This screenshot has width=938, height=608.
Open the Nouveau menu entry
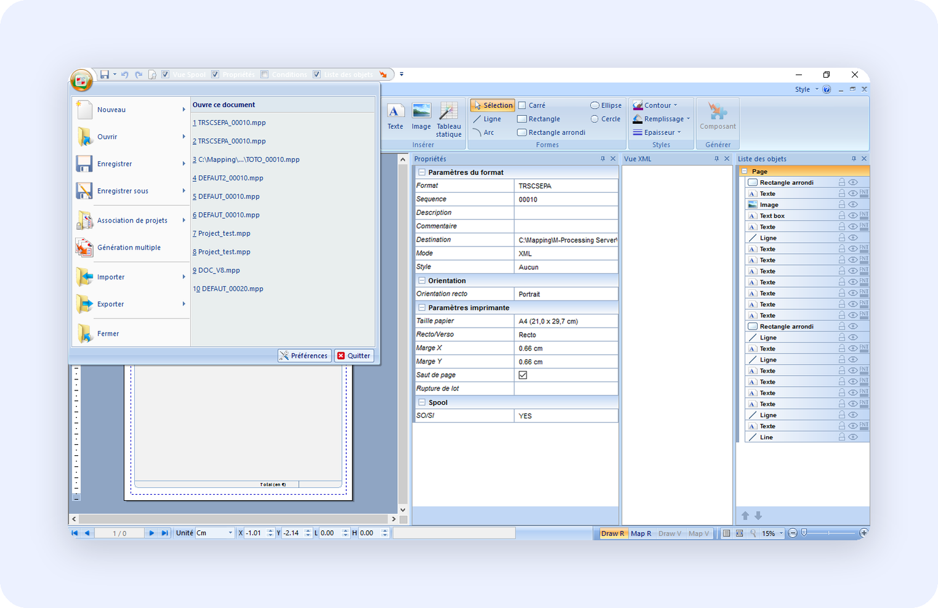point(131,110)
